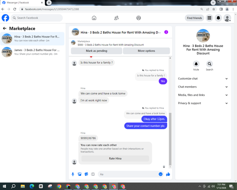This screenshot has width=237, height=190.
Task: Expand the Media, files and links section
Action: pyautogui.click(x=203, y=95)
